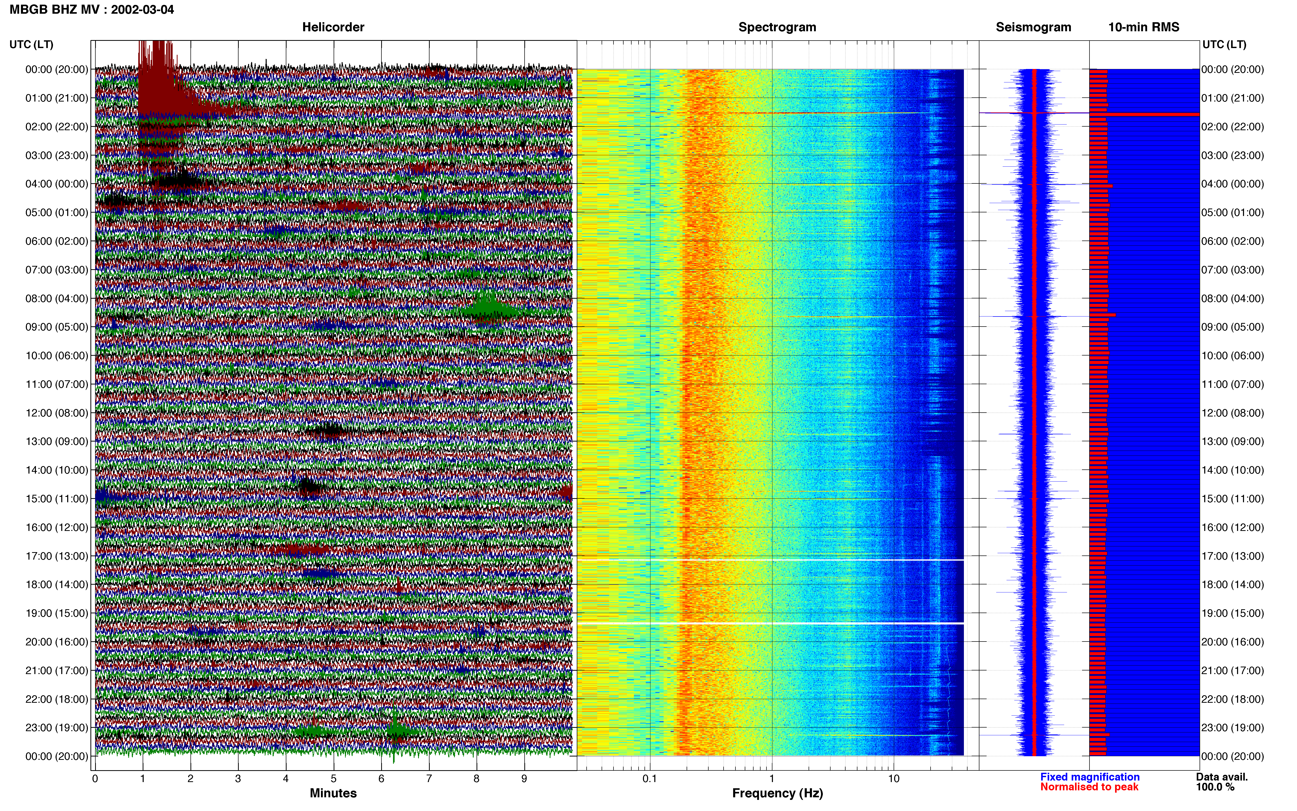The width and height of the screenshot is (1297, 811).
Task: Click RMS-side time label "17:00 (13:00)"
Action: [1233, 556]
